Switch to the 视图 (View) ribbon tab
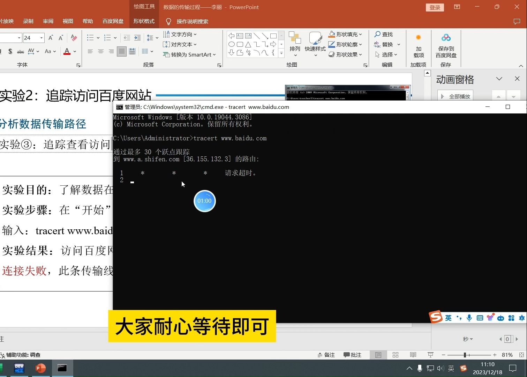 tap(68, 21)
